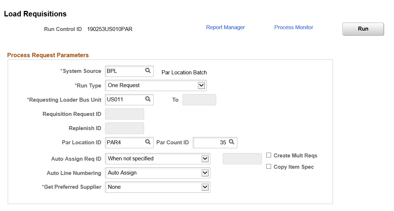The height and width of the screenshot is (211, 394).
Task: Open the Par Count ID lookup icon
Action: (x=232, y=142)
